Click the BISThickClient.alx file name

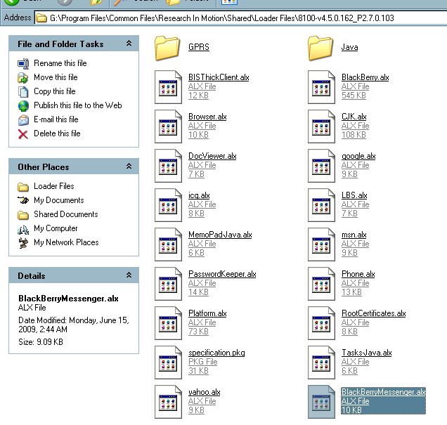(219, 77)
